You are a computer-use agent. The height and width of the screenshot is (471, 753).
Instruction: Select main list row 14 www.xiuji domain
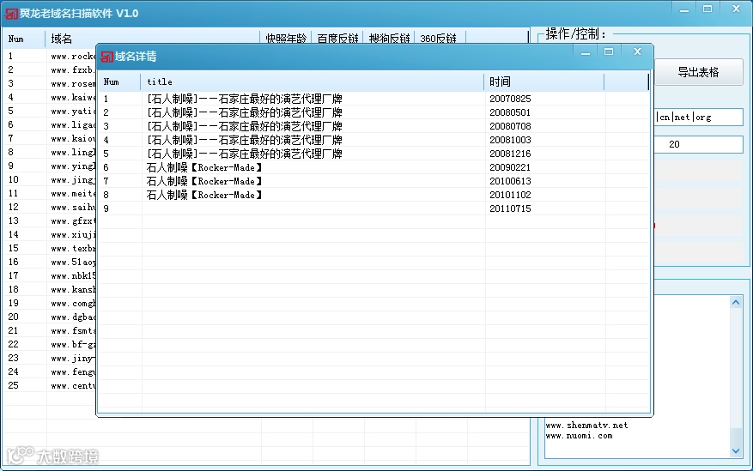pyautogui.click(x=73, y=235)
